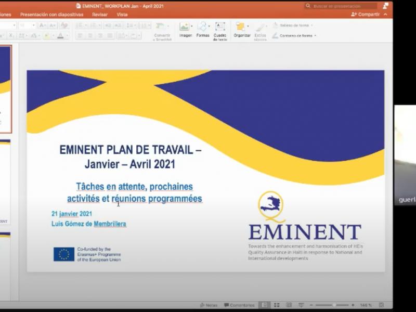Switch to normal view in status bar
The width and height of the screenshot is (416, 312).
tap(265, 305)
